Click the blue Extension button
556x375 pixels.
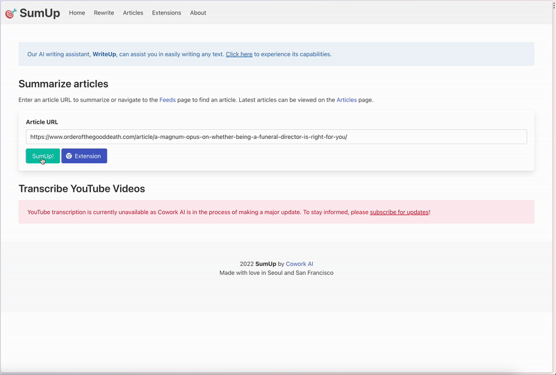[x=84, y=156]
